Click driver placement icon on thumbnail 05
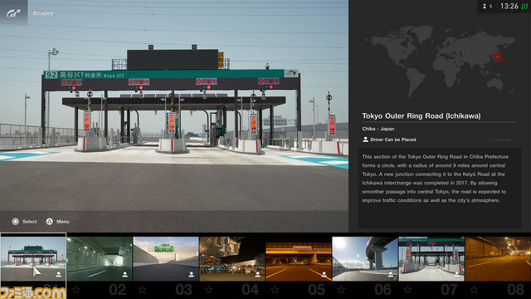This screenshot has width=531, height=299. click(324, 274)
